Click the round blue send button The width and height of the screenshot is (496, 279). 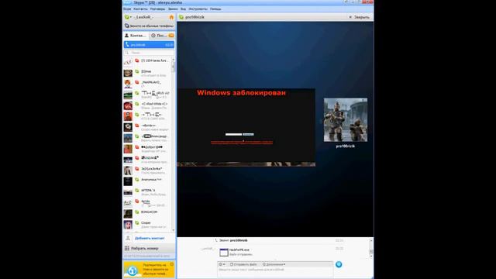tap(339, 264)
